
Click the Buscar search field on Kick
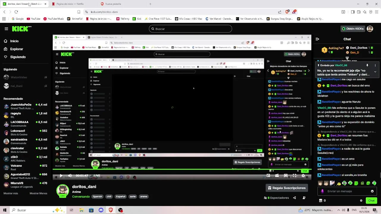(x=190, y=29)
